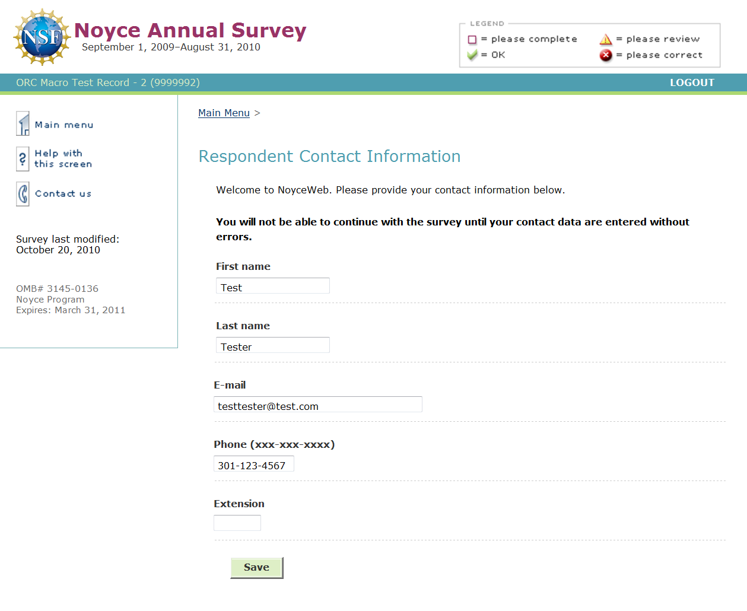Click the Phone number field
Screen dimensions: 747x611
[253, 464]
